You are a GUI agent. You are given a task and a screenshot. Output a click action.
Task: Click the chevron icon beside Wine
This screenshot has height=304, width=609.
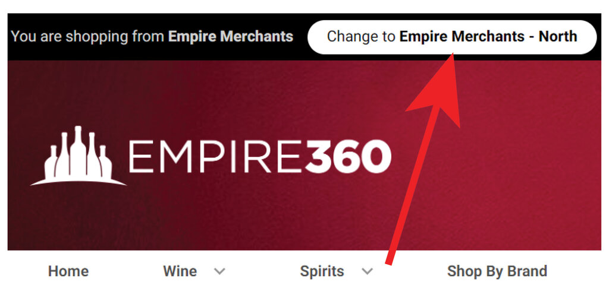click(x=220, y=271)
